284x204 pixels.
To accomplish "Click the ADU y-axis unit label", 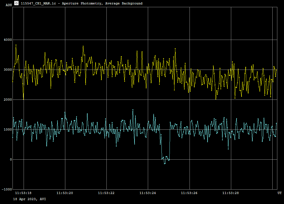I will [x=9, y=5].
